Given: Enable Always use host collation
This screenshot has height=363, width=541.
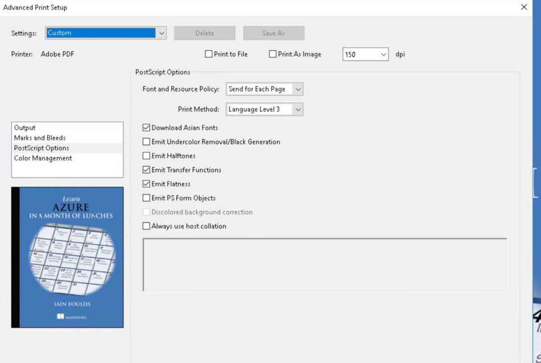Looking at the screenshot, I should click(x=146, y=226).
